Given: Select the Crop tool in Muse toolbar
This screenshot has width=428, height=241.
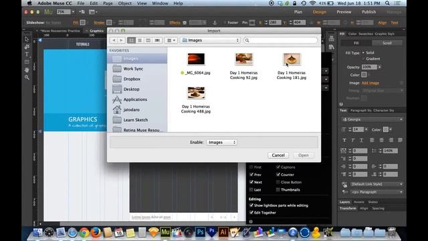Looking at the screenshot, I should pyautogui.click(x=27, y=47).
